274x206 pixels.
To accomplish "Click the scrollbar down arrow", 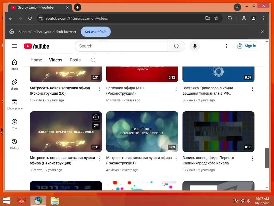I will click(x=267, y=188).
